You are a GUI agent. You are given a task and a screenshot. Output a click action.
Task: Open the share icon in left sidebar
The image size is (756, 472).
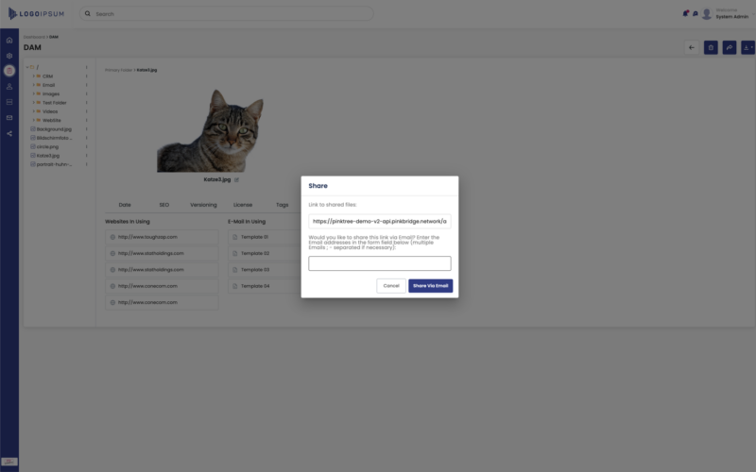[9, 133]
